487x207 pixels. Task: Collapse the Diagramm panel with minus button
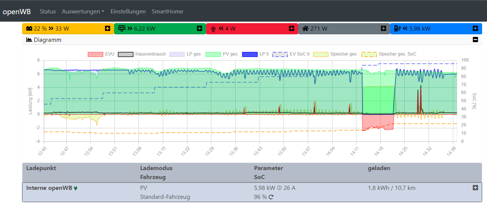coord(475,40)
